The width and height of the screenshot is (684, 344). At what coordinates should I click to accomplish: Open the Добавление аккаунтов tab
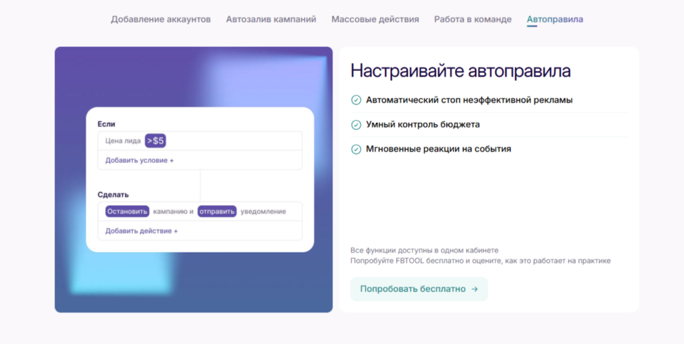pyautogui.click(x=160, y=19)
